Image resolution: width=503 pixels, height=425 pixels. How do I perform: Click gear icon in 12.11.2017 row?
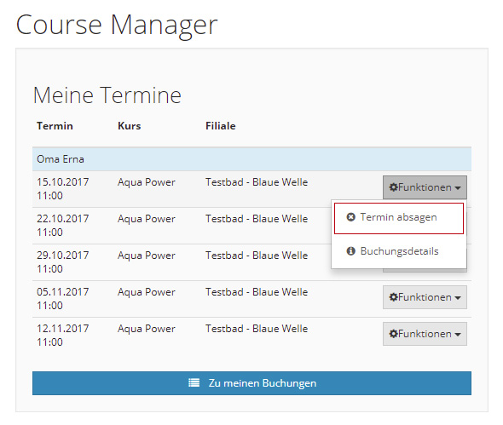point(393,334)
